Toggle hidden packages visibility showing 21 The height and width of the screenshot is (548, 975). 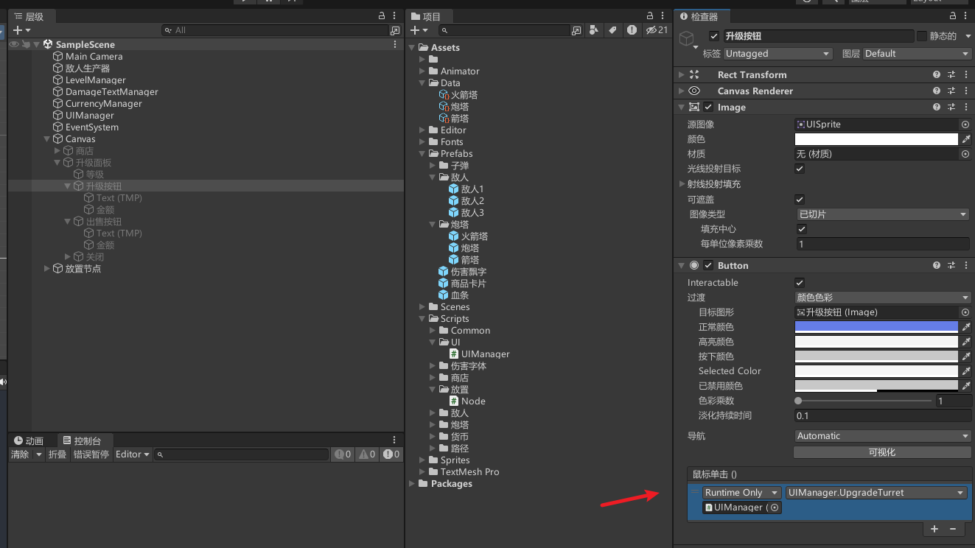point(656,30)
